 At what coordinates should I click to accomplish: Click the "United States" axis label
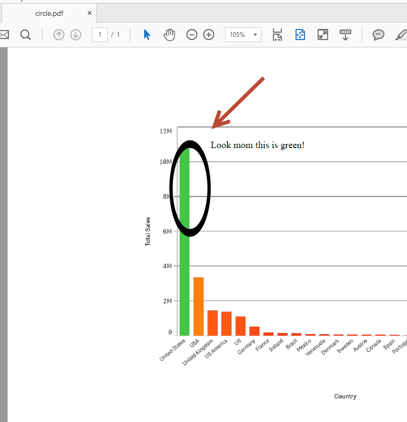(172, 350)
